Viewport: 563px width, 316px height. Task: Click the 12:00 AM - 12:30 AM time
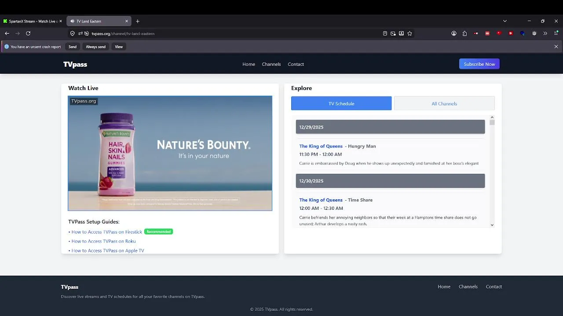(321, 208)
